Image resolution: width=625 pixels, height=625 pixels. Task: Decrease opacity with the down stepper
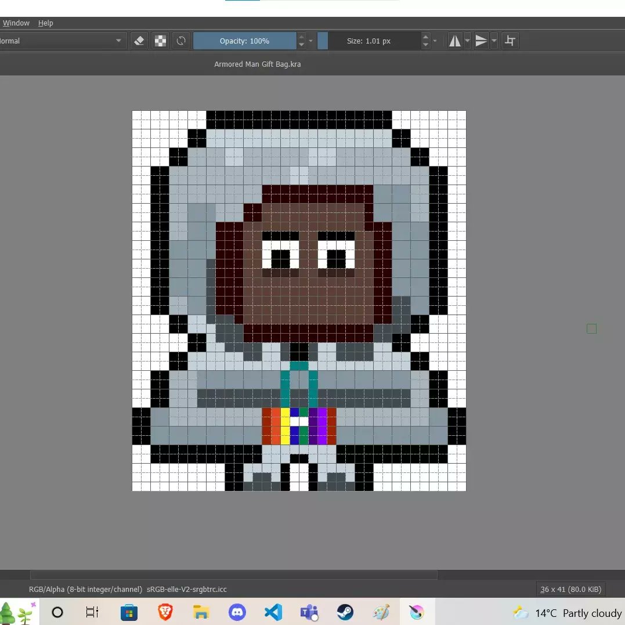(x=301, y=45)
